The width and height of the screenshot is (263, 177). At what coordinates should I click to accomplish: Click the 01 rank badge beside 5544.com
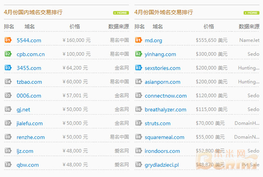(8, 40)
